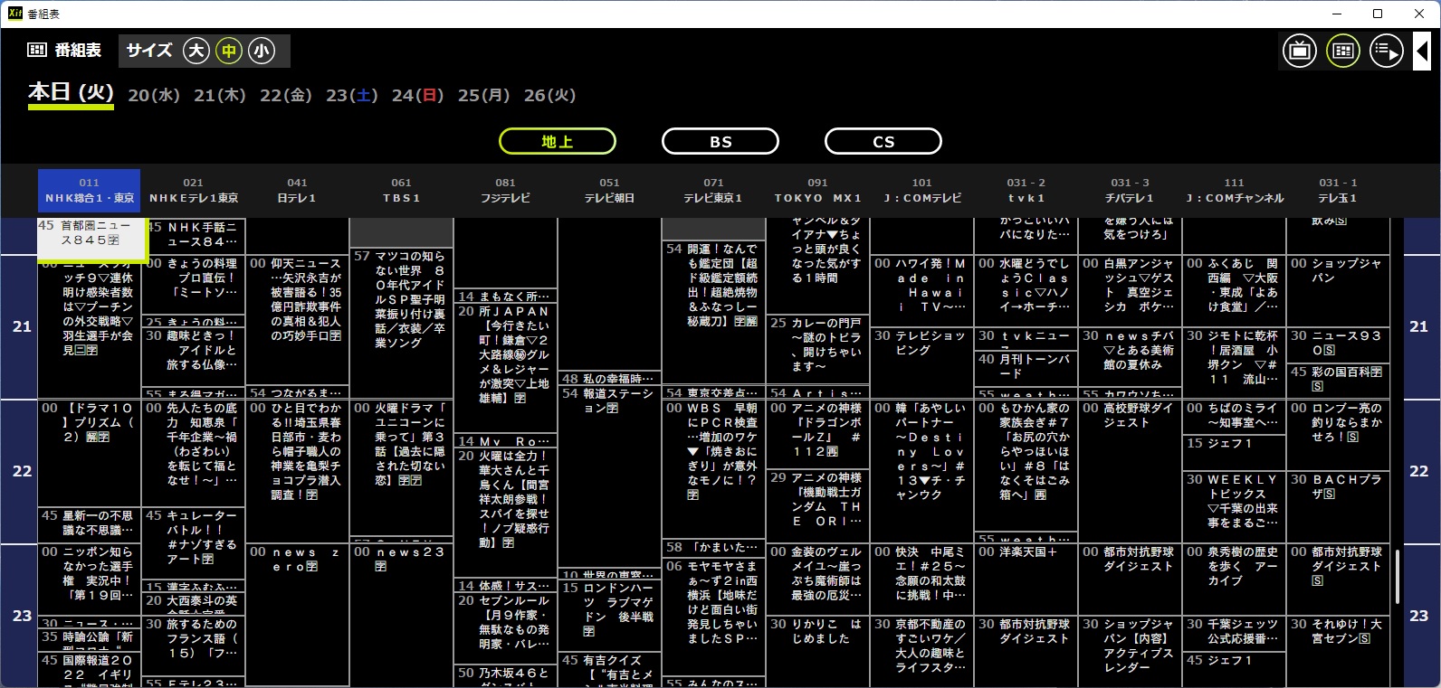Select the 地上 broadcast type button
The width and height of the screenshot is (1441, 688).
click(558, 141)
